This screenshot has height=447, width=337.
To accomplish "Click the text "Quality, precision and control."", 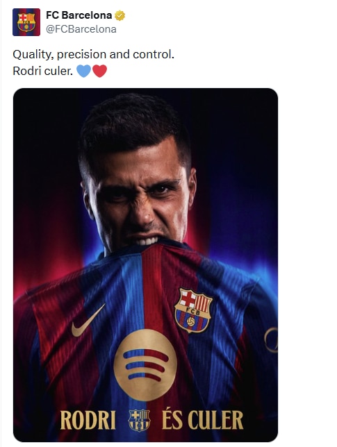I will pos(93,54).
